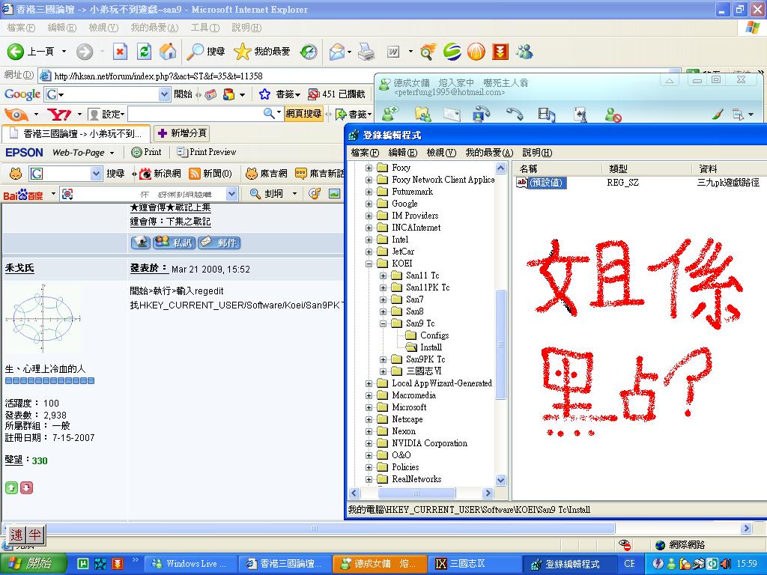767x575 pixels.
Task: Stop page loading with the red X icon
Action: tap(120, 52)
